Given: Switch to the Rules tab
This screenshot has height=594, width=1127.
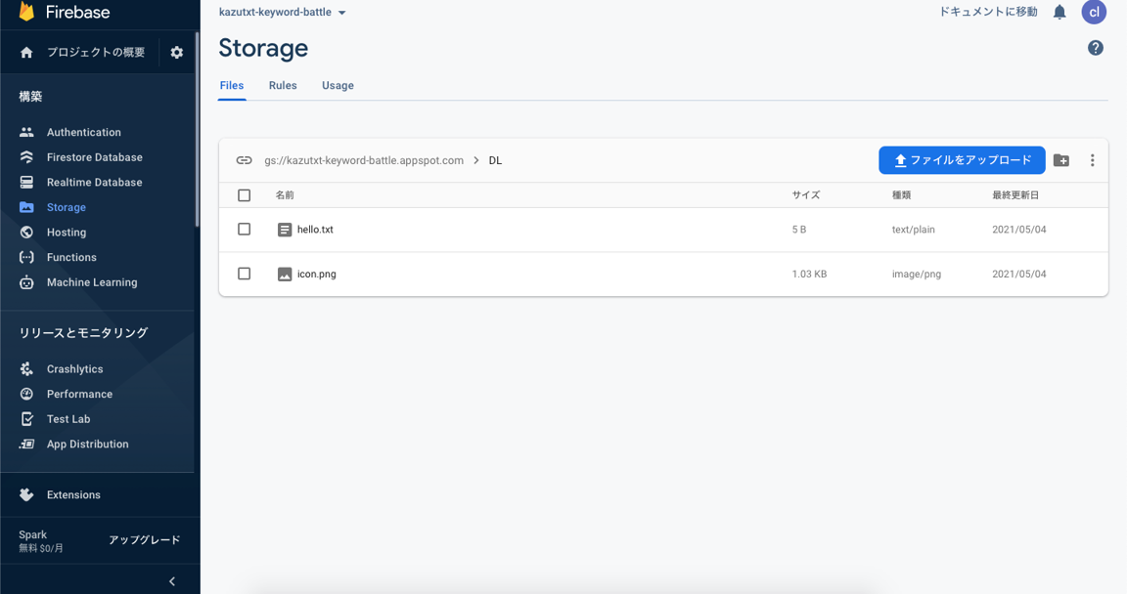Looking at the screenshot, I should coord(283,86).
